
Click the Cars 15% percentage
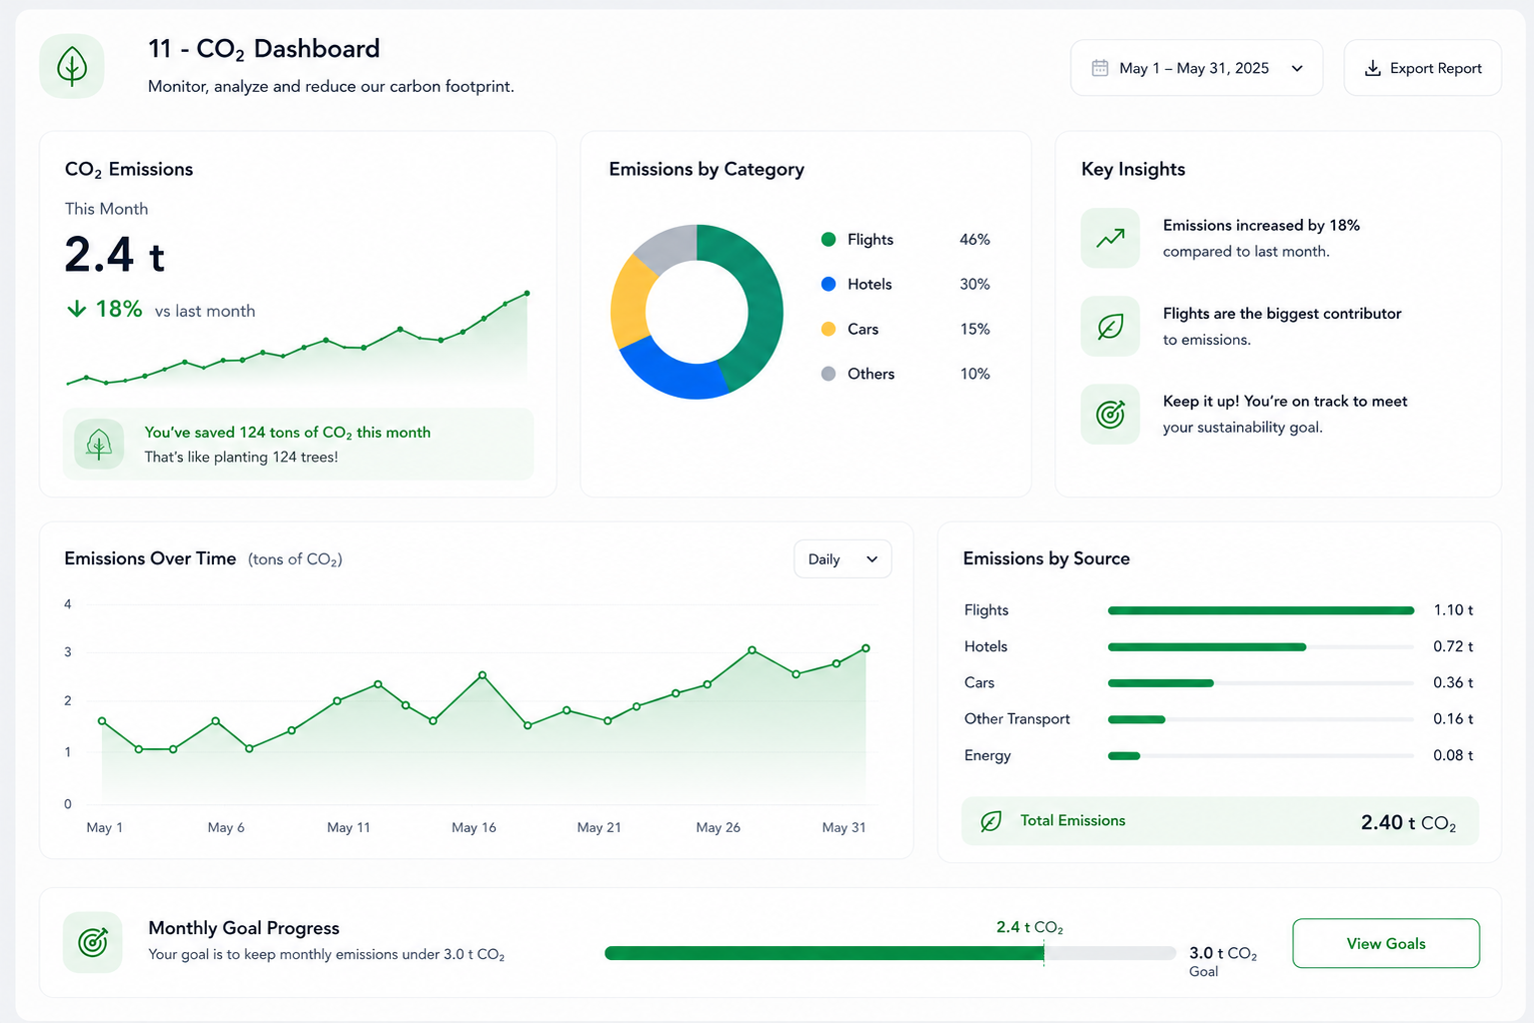pyautogui.click(x=974, y=329)
